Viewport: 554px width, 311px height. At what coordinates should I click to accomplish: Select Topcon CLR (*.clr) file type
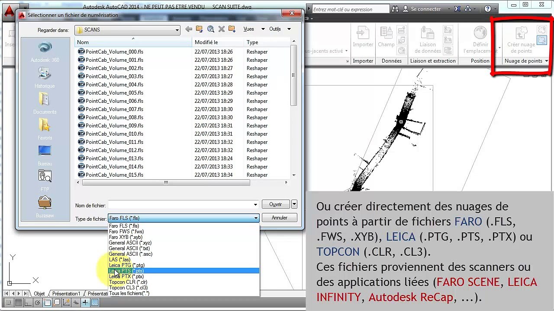point(128,282)
